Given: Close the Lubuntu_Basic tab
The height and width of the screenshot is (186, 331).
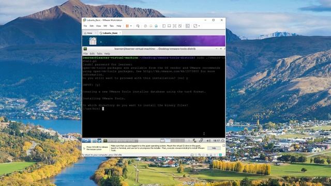Looking at the screenshot, I should pos(120,33).
